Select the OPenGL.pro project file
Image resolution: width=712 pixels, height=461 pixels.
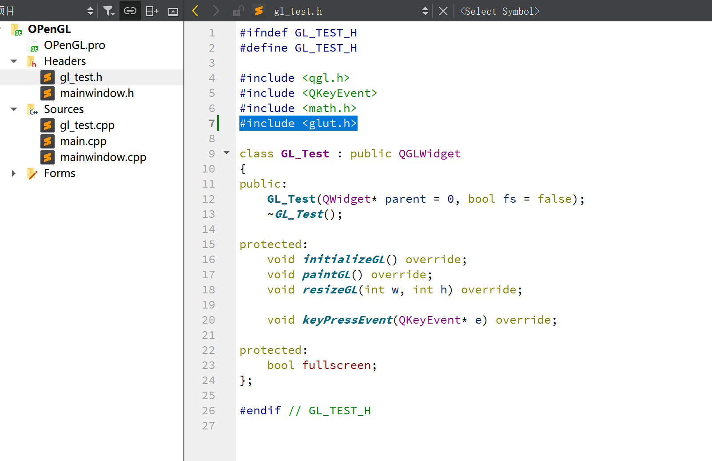point(75,45)
